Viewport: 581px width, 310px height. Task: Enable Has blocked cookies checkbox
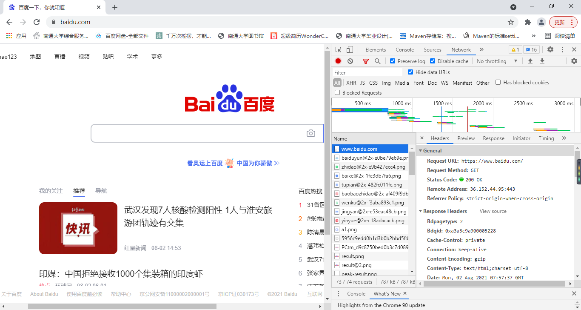(x=498, y=83)
